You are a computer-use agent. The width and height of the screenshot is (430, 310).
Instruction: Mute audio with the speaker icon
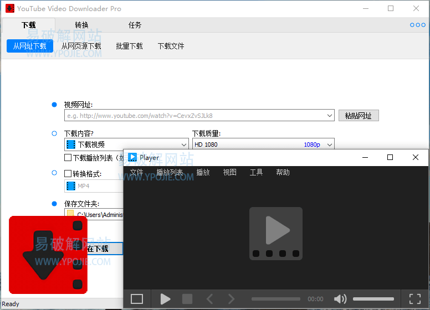[340, 299]
